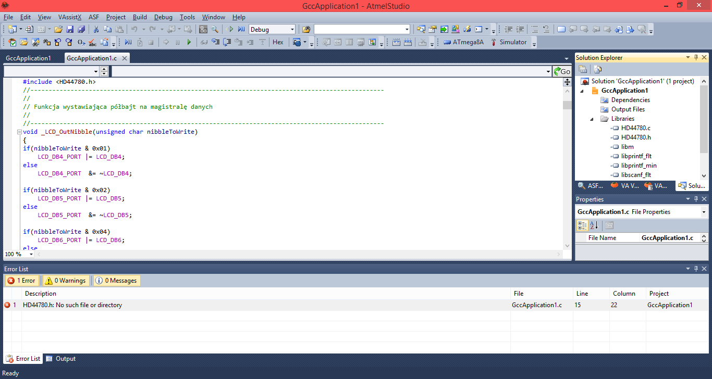Switch to the ASF panel tab
This screenshot has height=379, width=712.
(590, 185)
